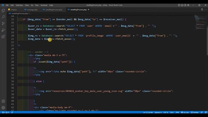Click line number 34 in gutter

coord(12,81)
